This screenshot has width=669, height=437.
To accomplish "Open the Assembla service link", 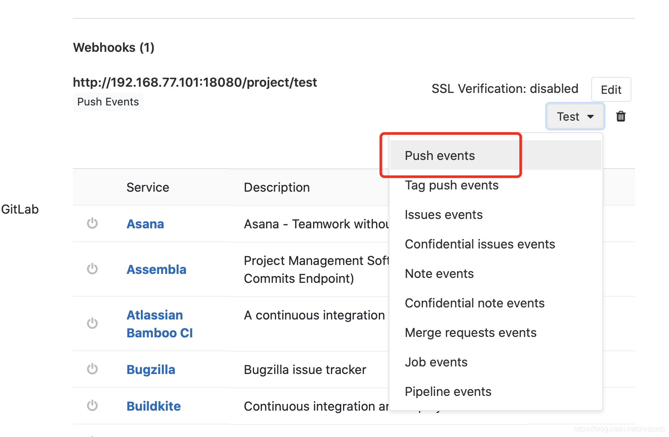I will (157, 269).
